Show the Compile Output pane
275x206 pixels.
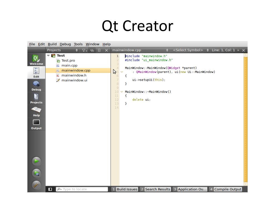[x=226, y=189]
